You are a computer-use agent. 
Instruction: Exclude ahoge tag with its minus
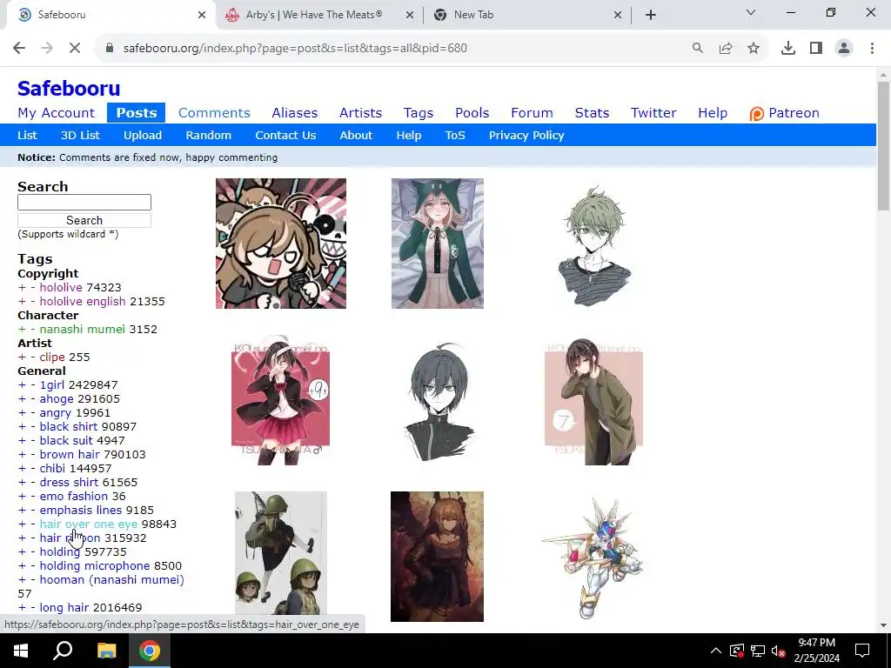(x=33, y=399)
